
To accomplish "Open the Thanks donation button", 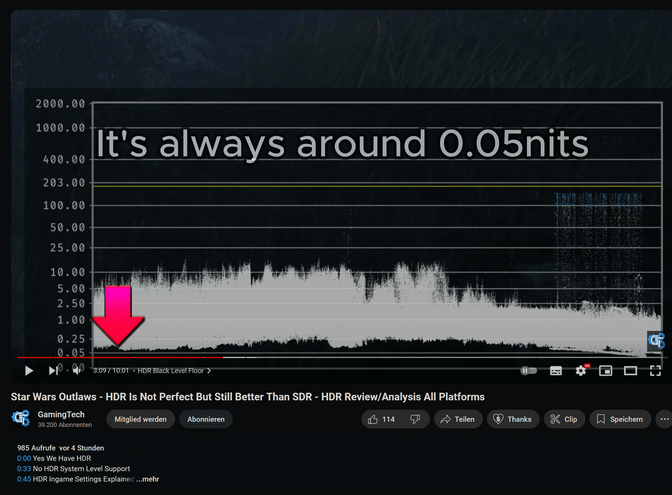I will coord(513,419).
